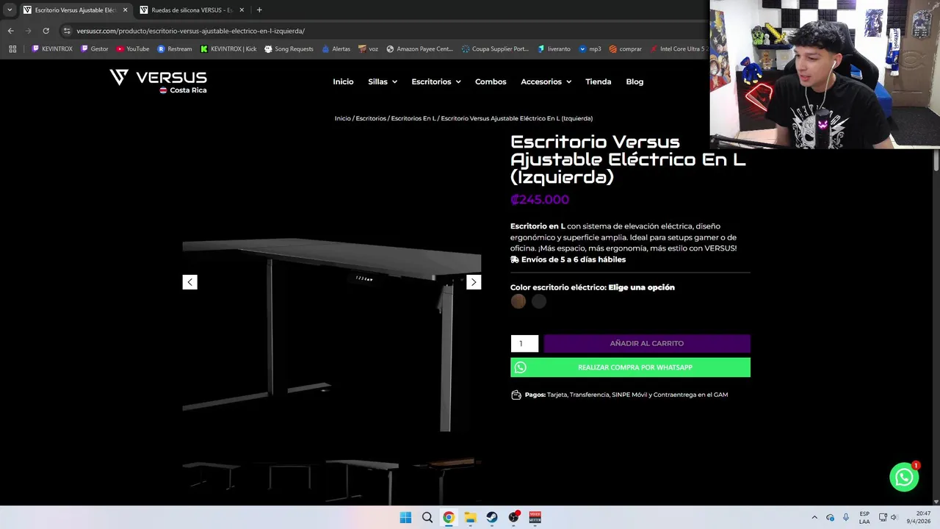Open Blog in the navigation menu

point(634,82)
